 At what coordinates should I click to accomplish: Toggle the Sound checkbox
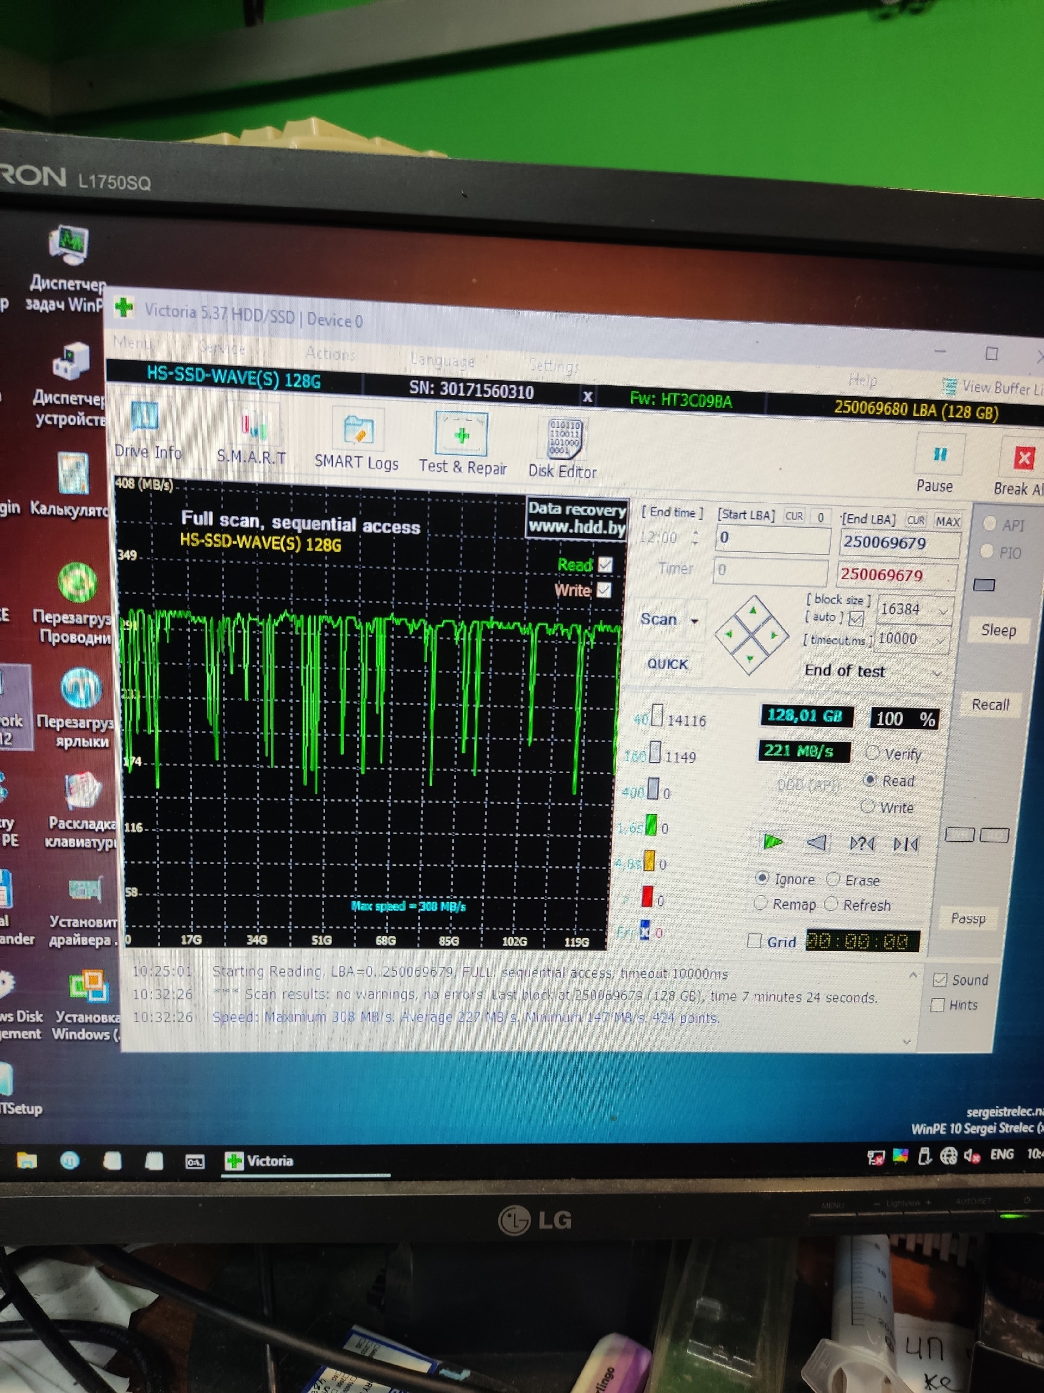940,979
